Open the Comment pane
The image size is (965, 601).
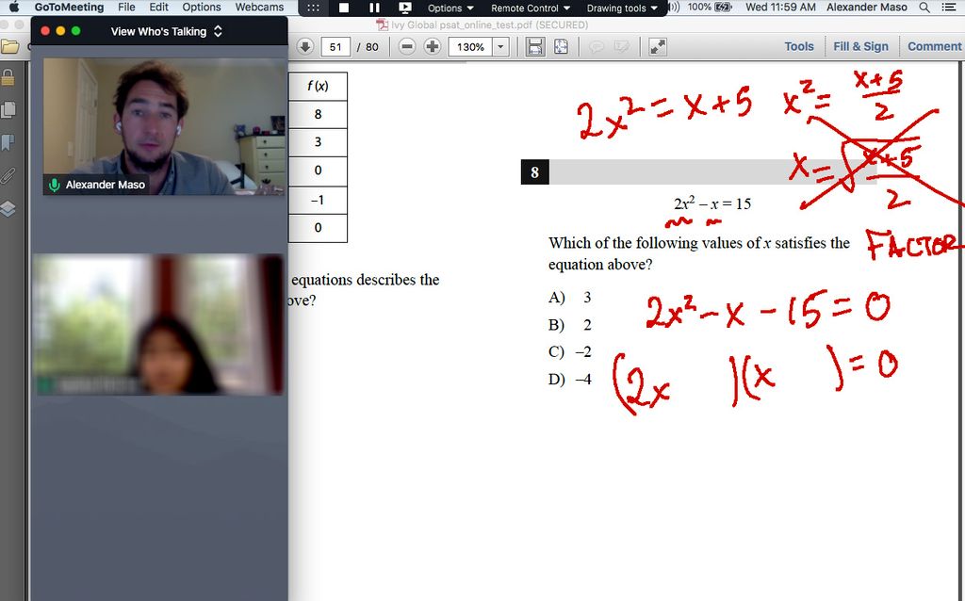pyautogui.click(x=934, y=46)
